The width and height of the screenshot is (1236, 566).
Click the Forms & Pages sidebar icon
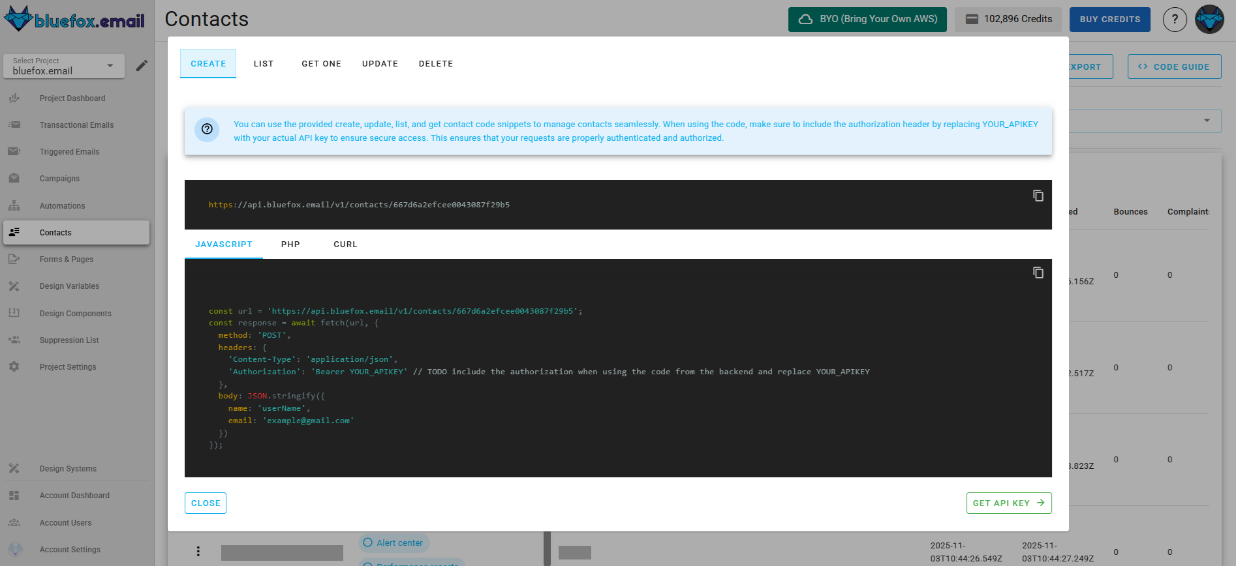[x=14, y=259]
